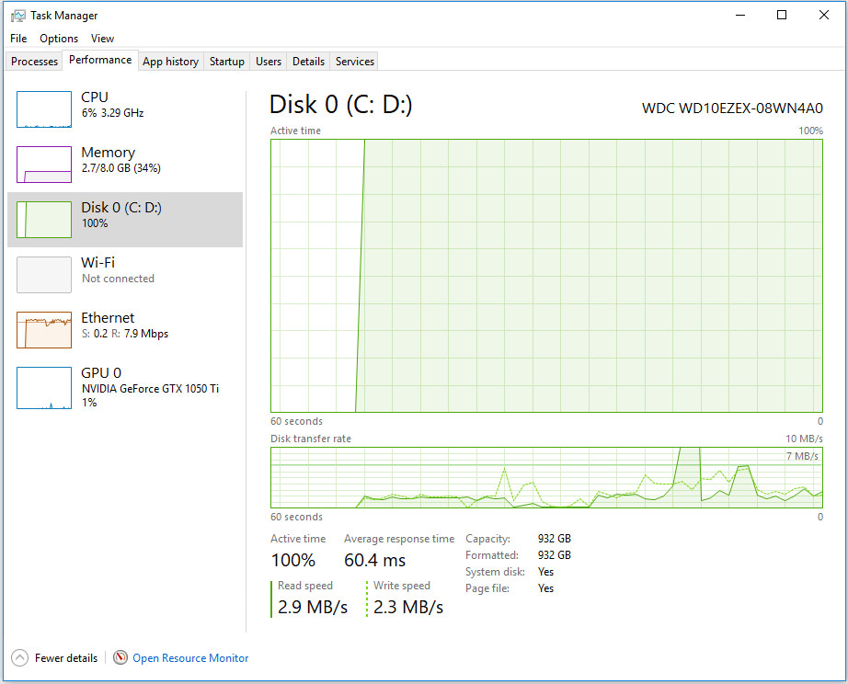
Task: Open the View menu
Action: (x=102, y=39)
